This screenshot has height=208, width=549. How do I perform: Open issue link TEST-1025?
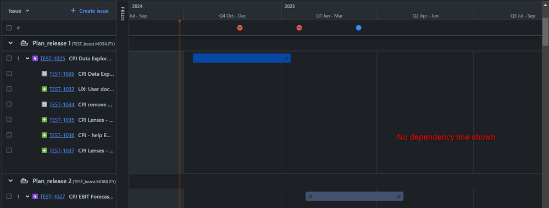53,58
